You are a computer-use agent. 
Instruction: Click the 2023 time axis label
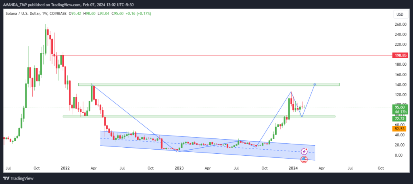coord(179,168)
